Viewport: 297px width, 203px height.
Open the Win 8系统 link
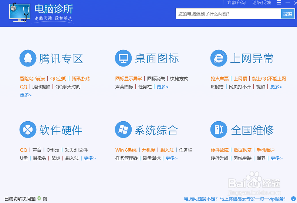pyautogui.click(x=126, y=150)
